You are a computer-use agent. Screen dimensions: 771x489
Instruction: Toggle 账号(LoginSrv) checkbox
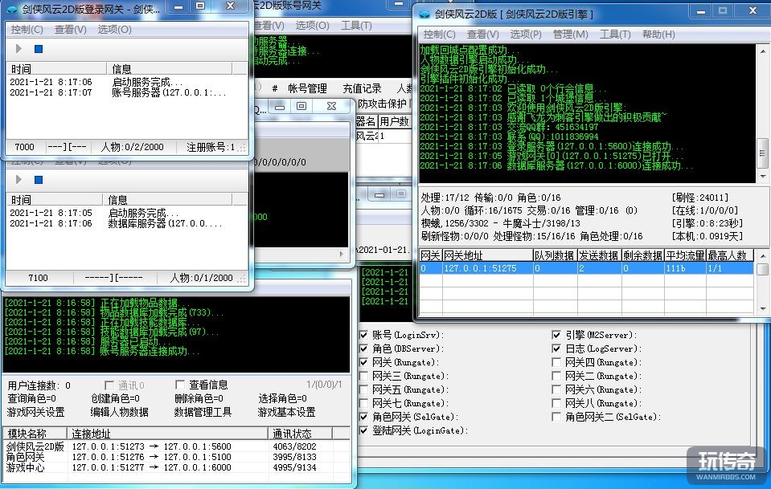pyautogui.click(x=363, y=335)
